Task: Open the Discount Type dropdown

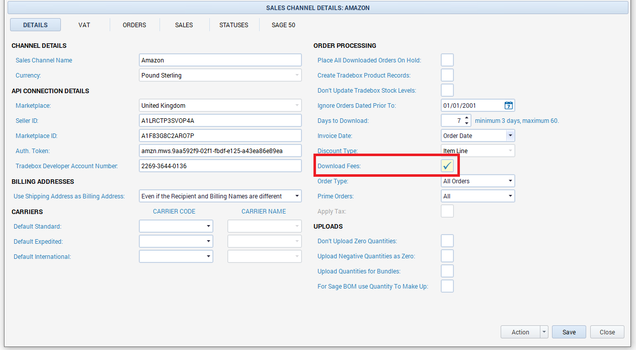Action: click(510, 151)
